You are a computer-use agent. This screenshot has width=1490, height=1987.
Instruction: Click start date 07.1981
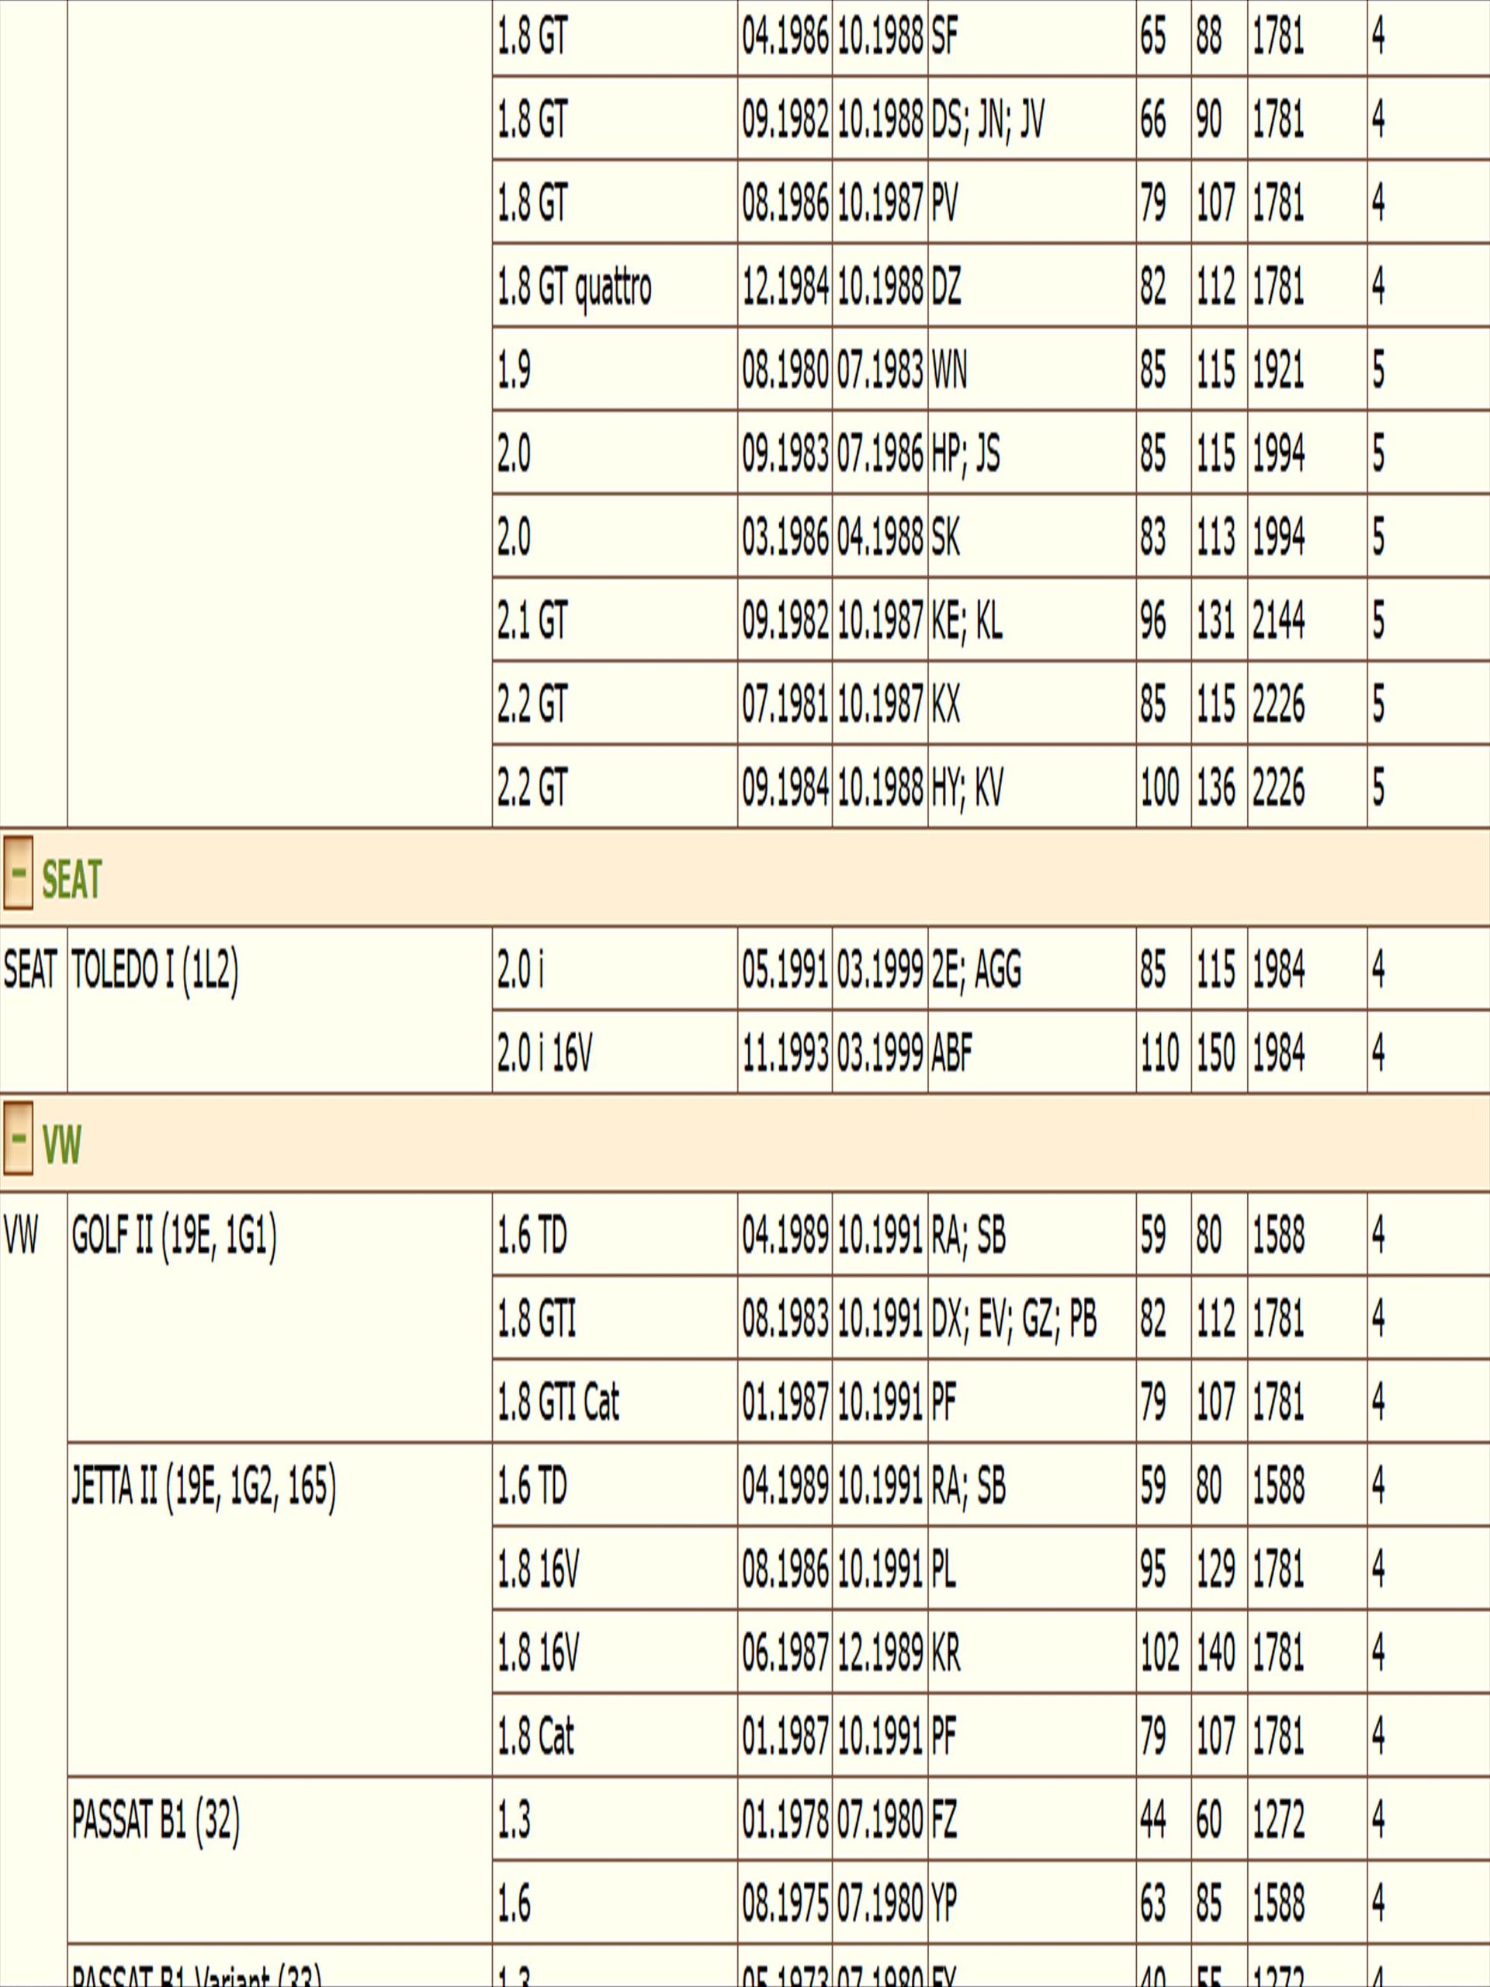tap(785, 703)
